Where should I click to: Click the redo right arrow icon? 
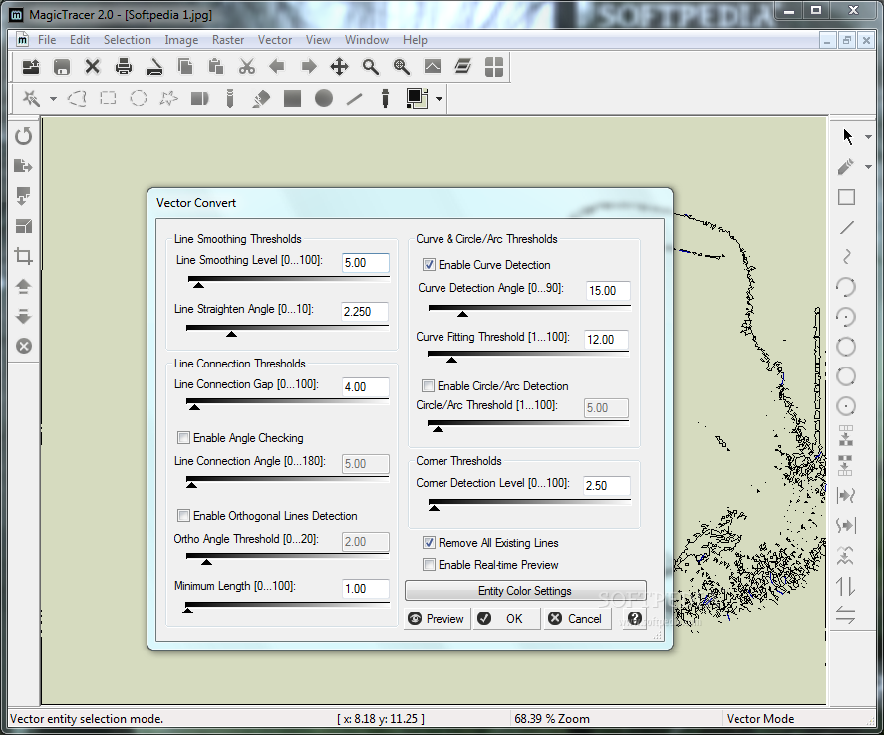pyautogui.click(x=308, y=67)
